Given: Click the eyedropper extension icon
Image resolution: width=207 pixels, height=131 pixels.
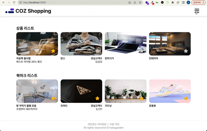Looking at the screenshot, I should click(x=152, y=3).
